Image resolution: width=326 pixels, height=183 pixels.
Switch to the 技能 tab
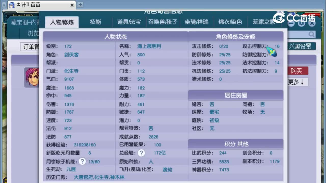pos(96,22)
